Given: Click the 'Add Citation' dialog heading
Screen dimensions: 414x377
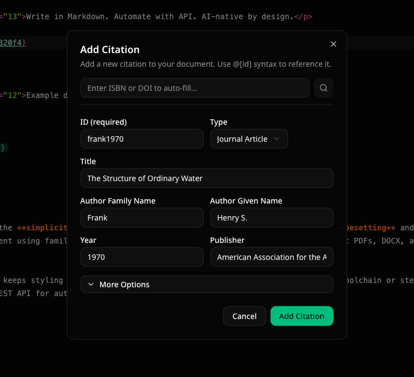Looking at the screenshot, I should 110,50.
